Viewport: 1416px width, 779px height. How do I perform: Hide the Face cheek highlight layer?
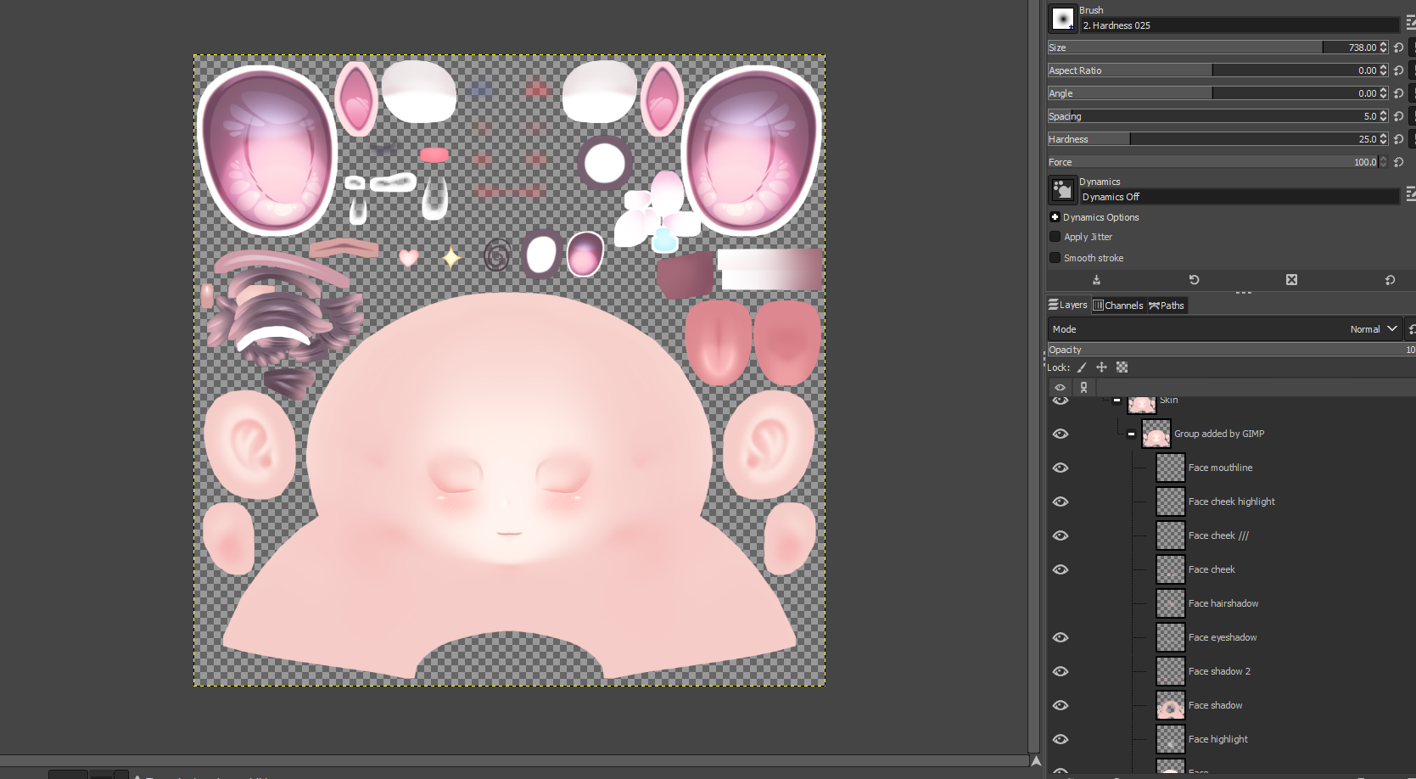1061,502
